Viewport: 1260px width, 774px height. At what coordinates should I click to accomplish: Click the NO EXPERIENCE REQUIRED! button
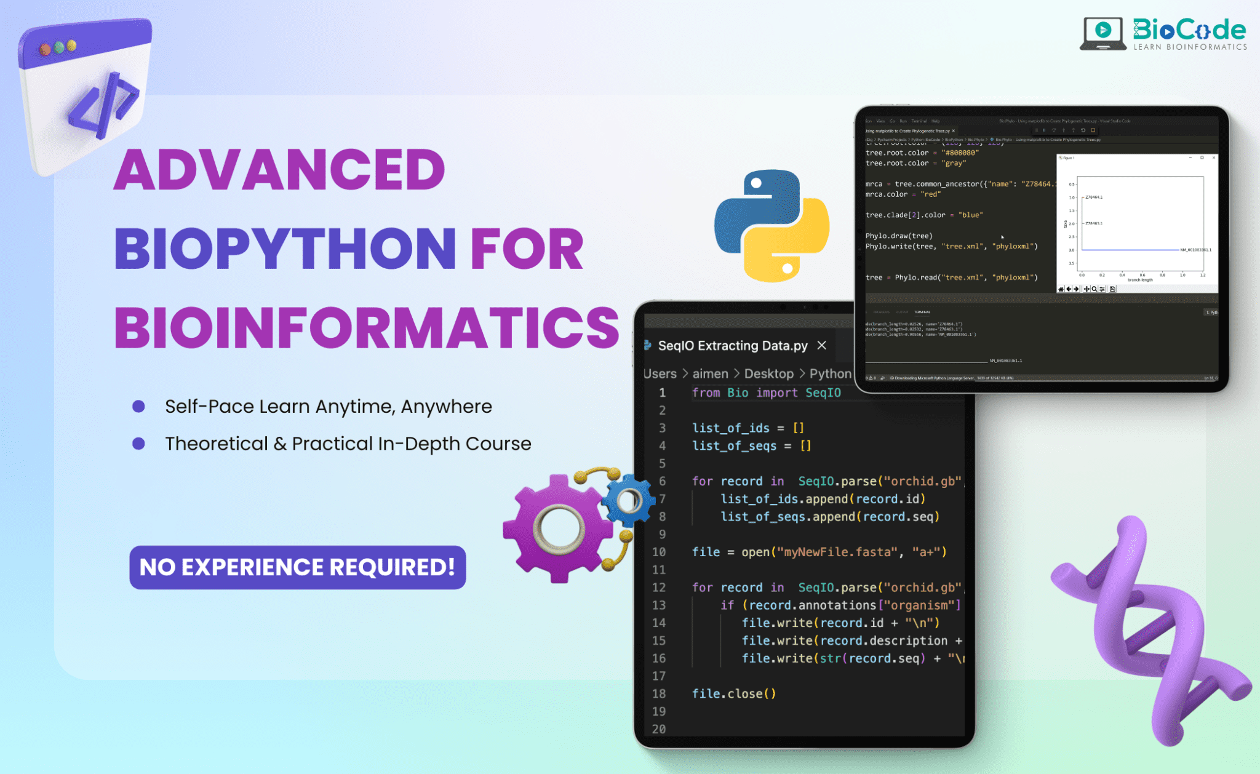click(x=298, y=567)
